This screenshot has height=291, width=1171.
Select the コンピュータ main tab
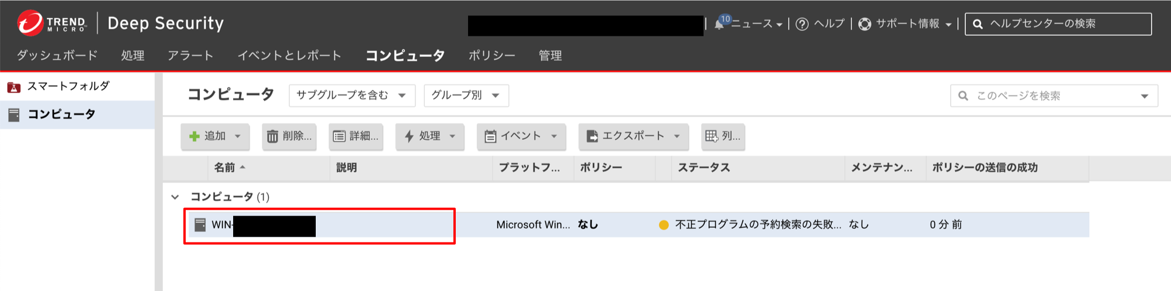(405, 56)
